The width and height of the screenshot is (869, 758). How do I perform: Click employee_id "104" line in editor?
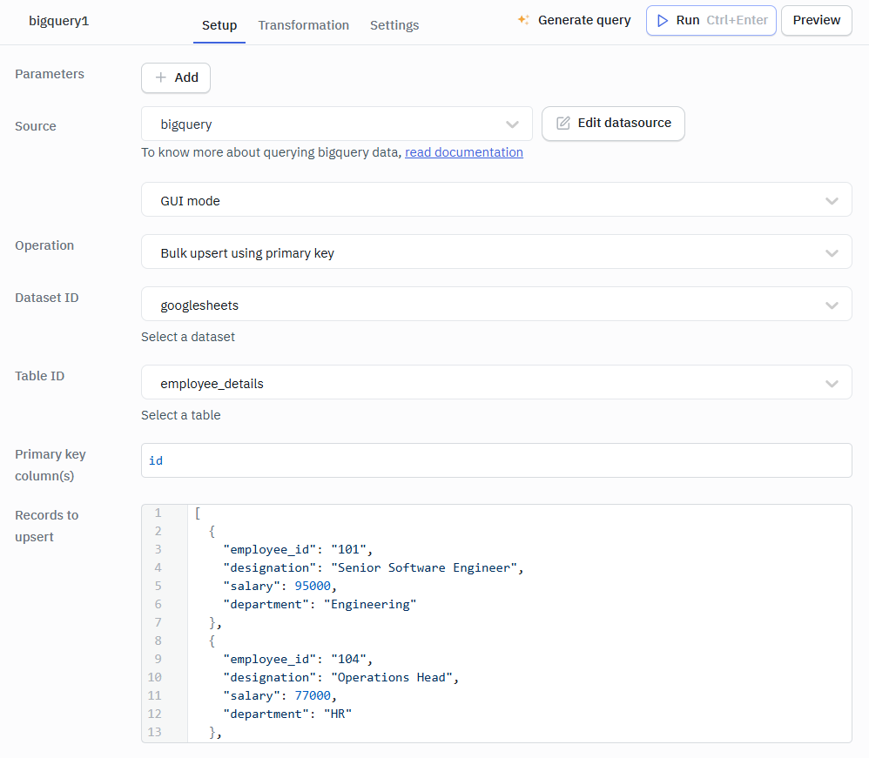(298, 659)
